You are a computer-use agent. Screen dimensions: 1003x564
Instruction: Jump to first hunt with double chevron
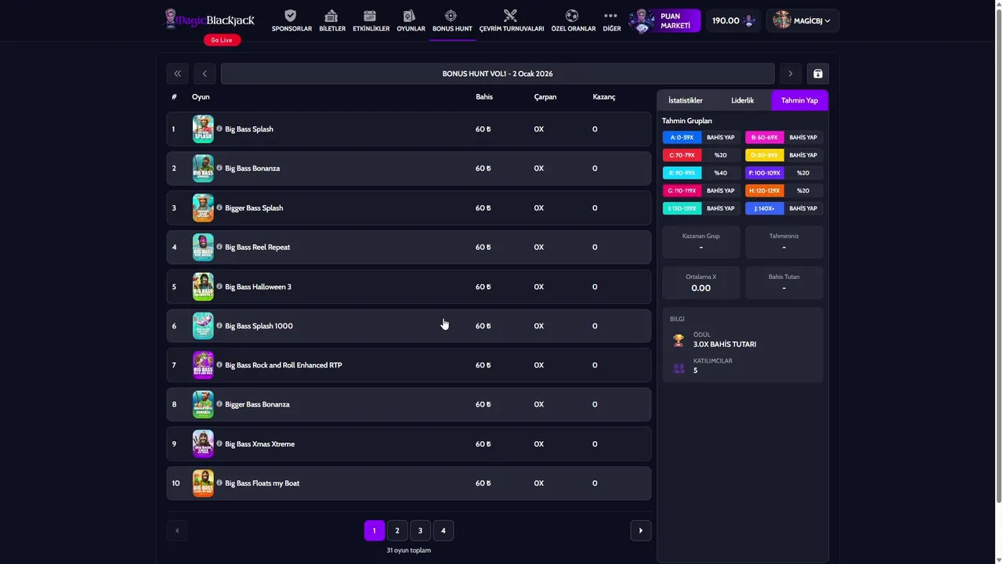point(178,74)
